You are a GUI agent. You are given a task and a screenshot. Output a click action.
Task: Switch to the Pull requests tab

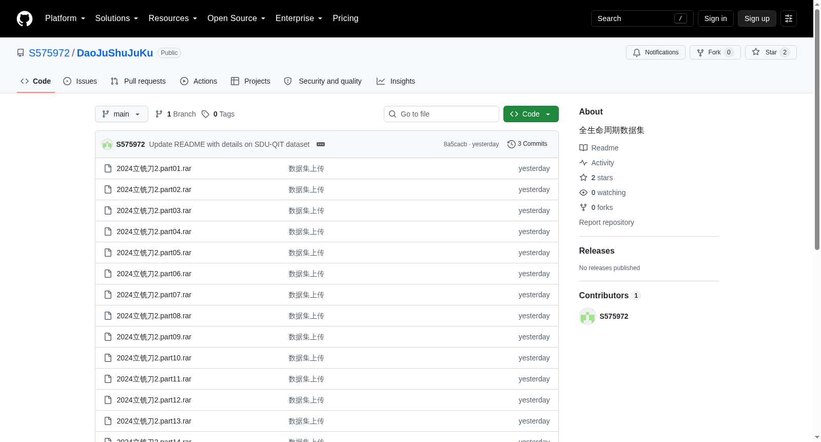pos(138,81)
